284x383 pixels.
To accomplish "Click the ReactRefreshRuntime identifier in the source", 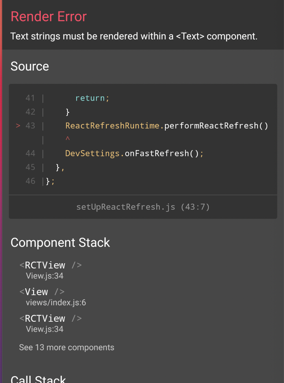I will click(112, 126).
